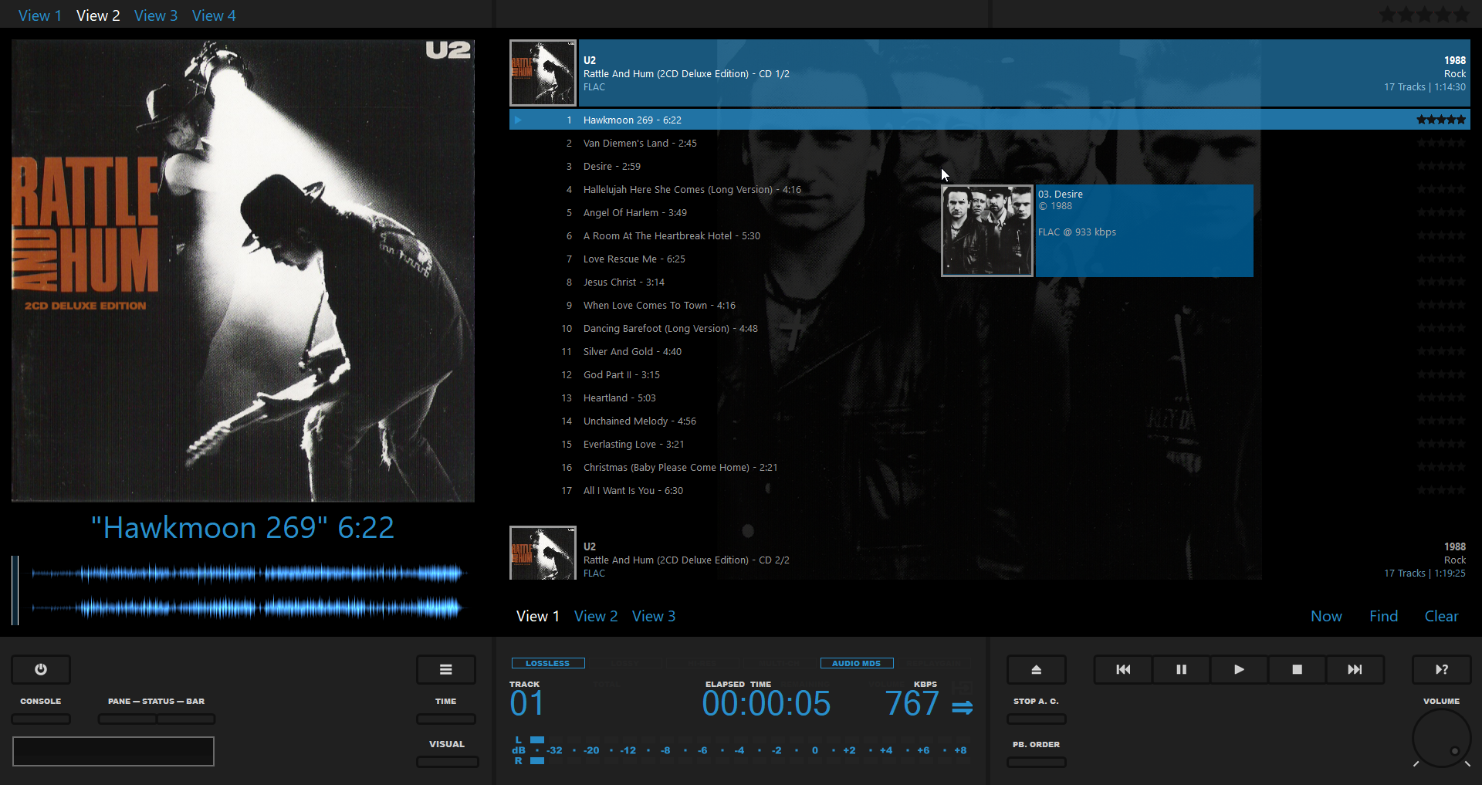Skip to the next track
Image resolution: width=1482 pixels, height=785 pixels.
point(1355,669)
